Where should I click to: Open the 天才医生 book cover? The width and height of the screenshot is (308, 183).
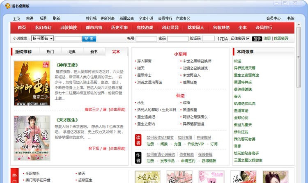click(x=32, y=138)
